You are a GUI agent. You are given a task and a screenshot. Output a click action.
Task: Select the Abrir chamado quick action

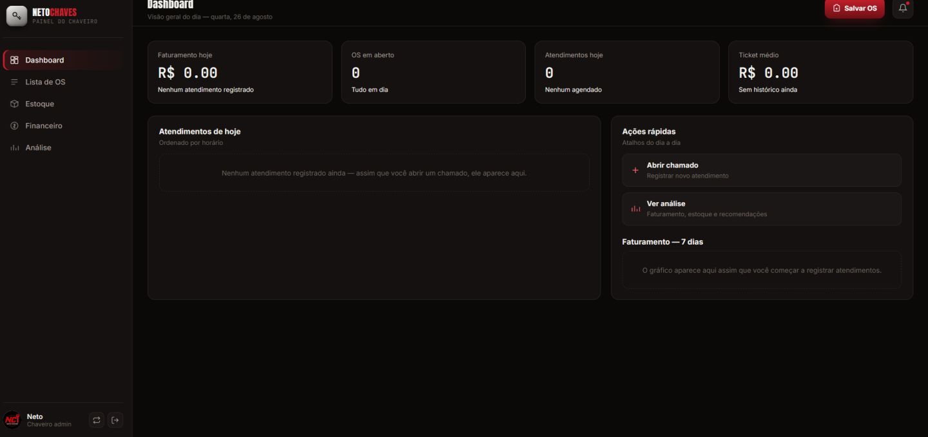tap(762, 170)
